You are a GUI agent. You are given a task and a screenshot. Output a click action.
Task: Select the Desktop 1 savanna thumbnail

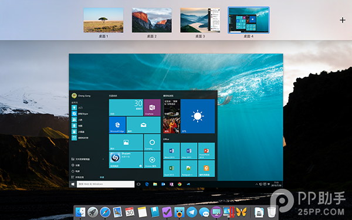(103, 20)
